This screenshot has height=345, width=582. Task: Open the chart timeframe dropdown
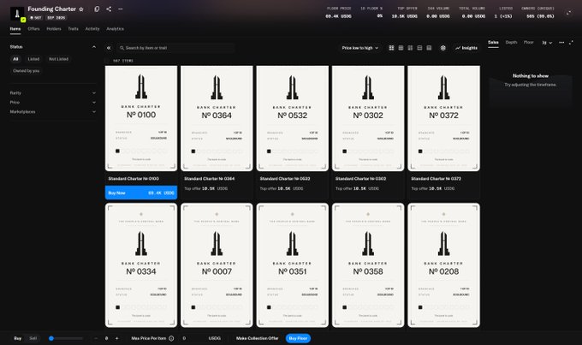(x=547, y=43)
